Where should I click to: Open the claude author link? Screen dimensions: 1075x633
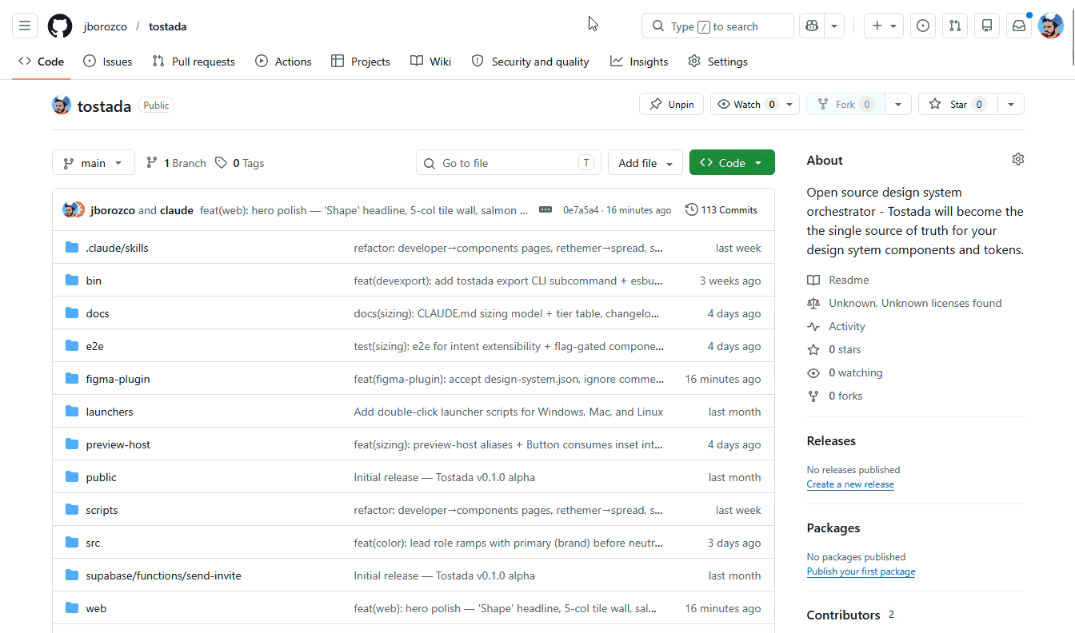[177, 210]
